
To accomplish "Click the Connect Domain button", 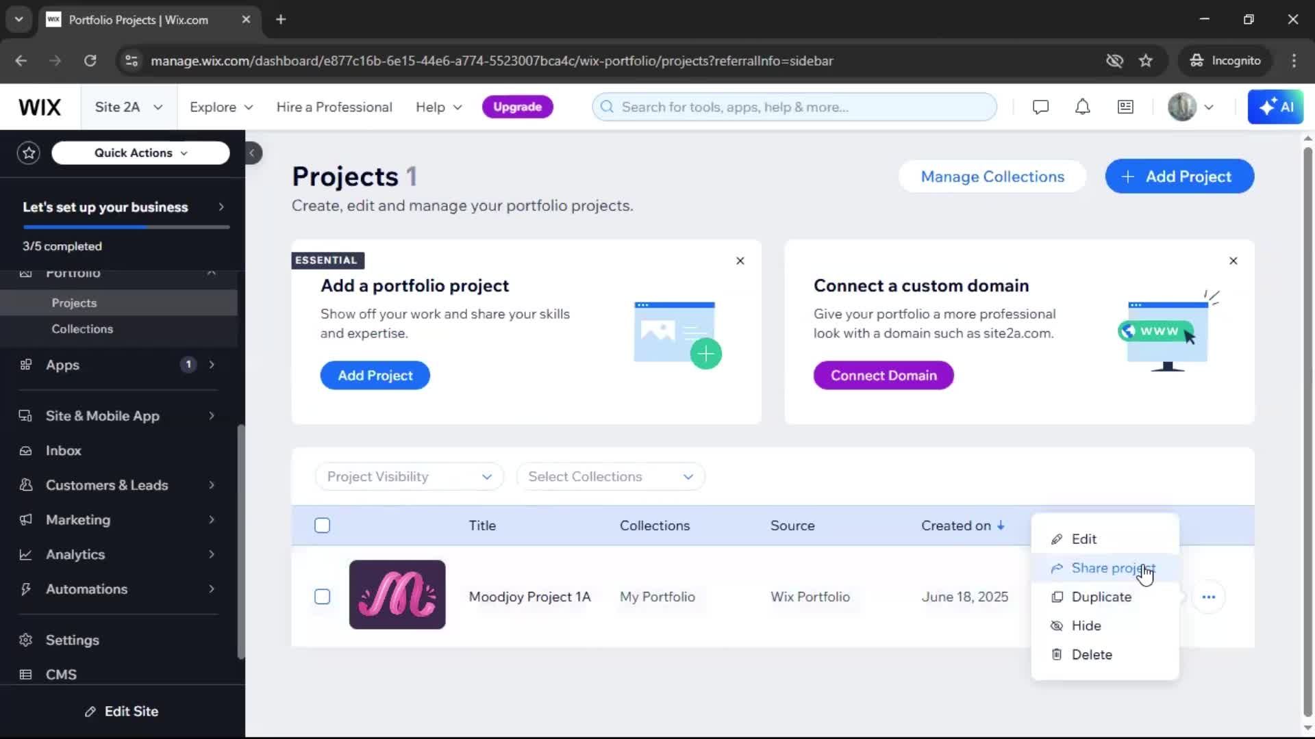I will (884, 375).
